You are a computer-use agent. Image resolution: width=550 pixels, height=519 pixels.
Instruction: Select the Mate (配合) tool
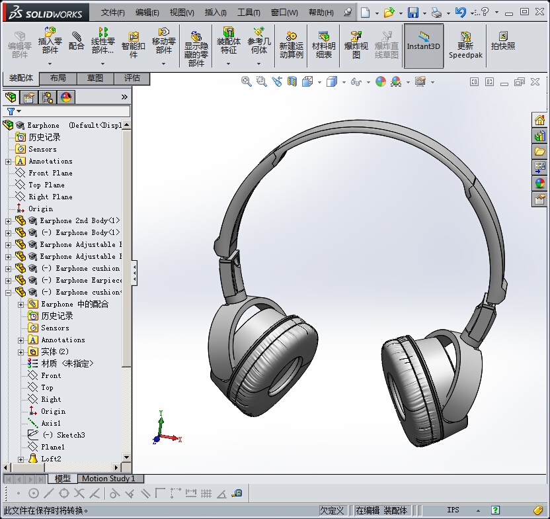click(77, 41)
